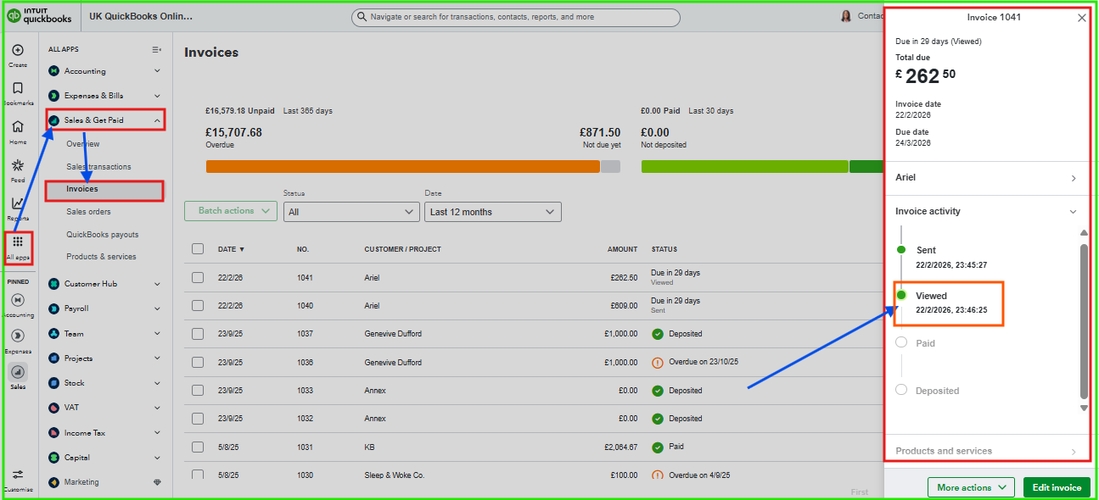Check the box for invoice 1037 row
Screen dimensions: 1099x500
pyautogui.click(x=198, y=334)
